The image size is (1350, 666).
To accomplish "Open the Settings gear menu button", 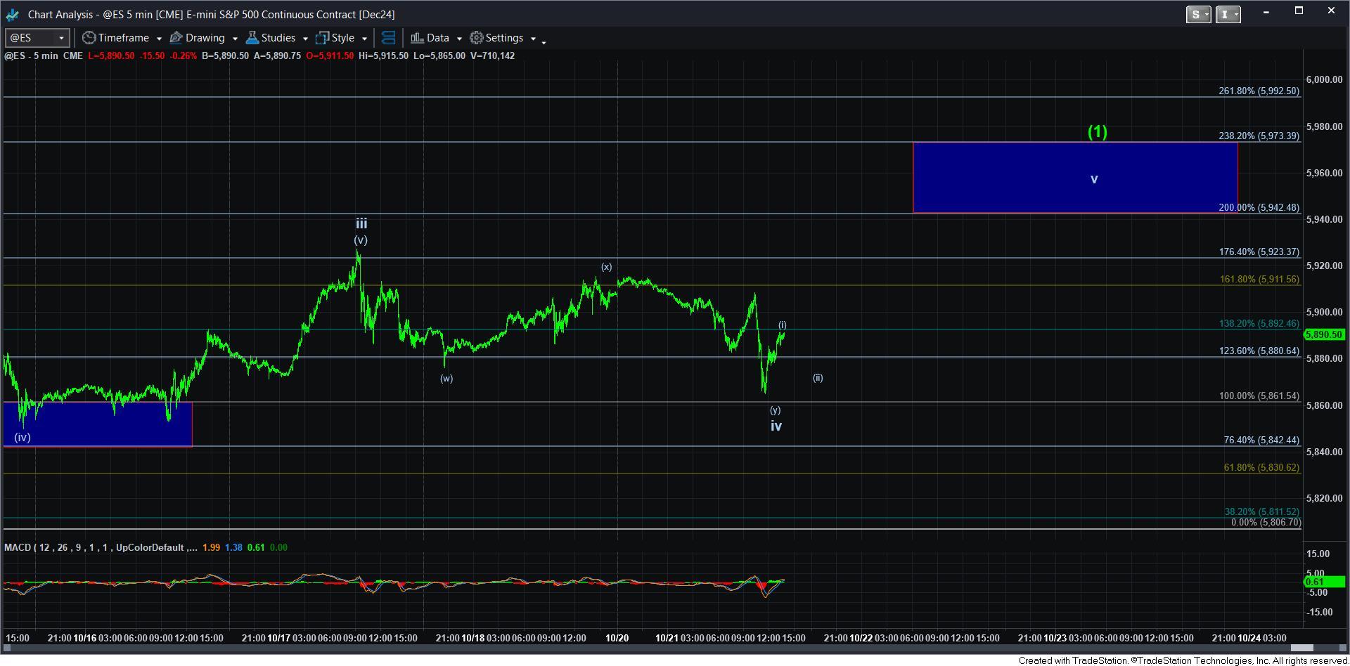I will click(x=496, y=38).
